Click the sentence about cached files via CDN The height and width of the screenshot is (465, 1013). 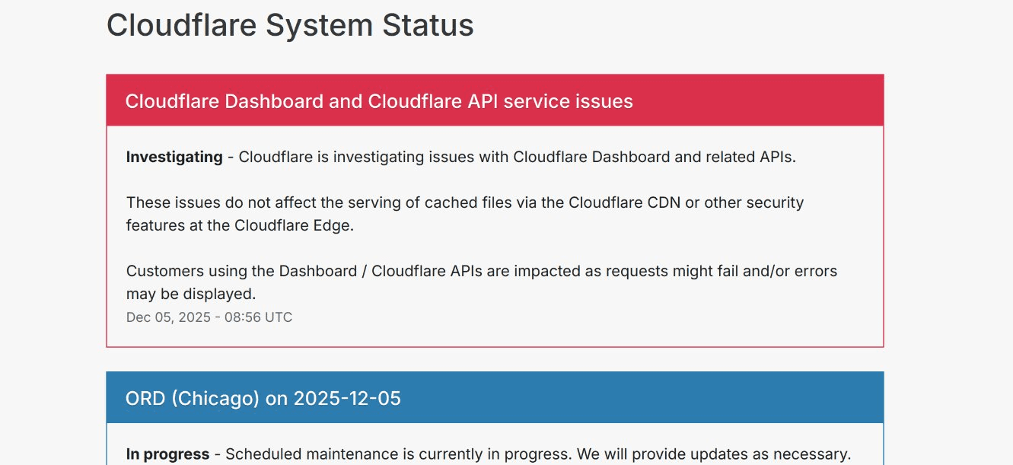tap(464, 203)
